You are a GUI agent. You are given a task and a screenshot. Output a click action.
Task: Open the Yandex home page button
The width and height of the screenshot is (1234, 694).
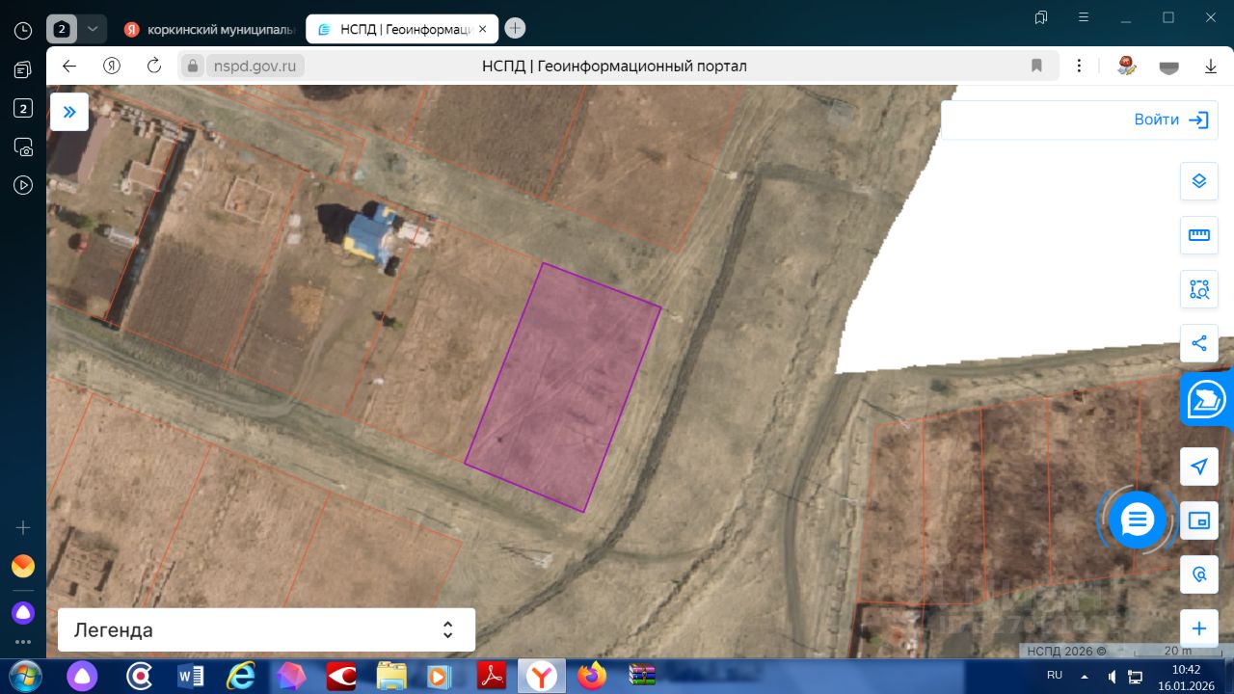point(112,66)
